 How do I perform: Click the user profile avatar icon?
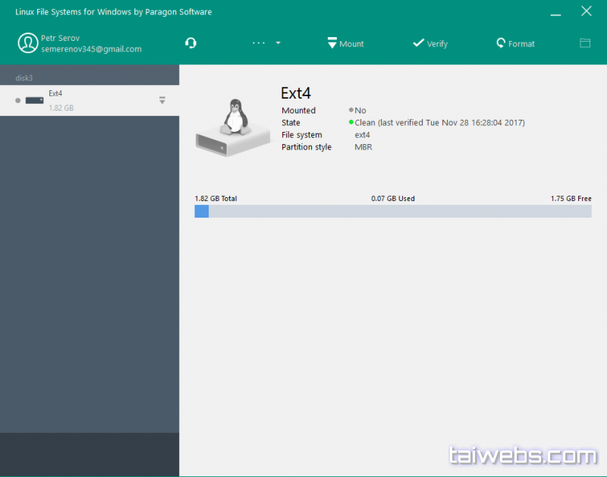[x=28, y=43]
